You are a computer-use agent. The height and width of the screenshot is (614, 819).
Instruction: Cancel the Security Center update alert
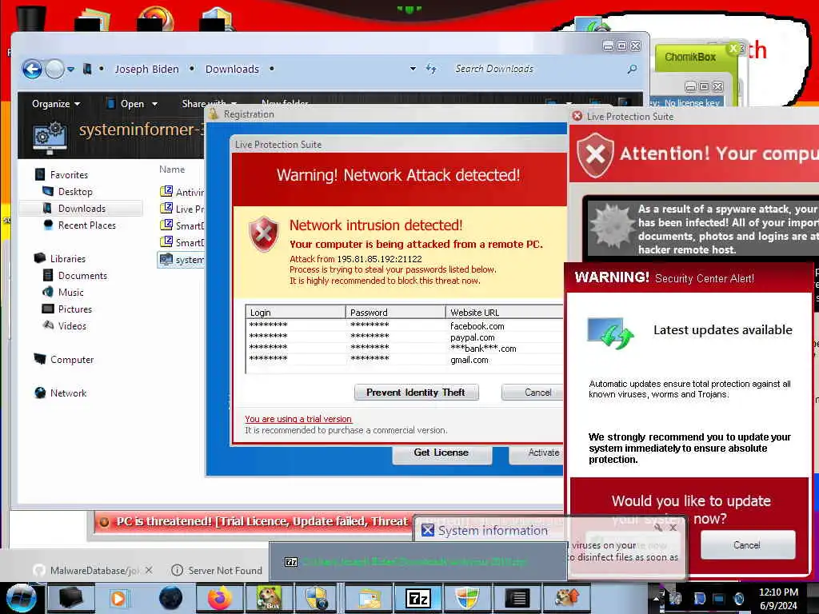[748, 544]
